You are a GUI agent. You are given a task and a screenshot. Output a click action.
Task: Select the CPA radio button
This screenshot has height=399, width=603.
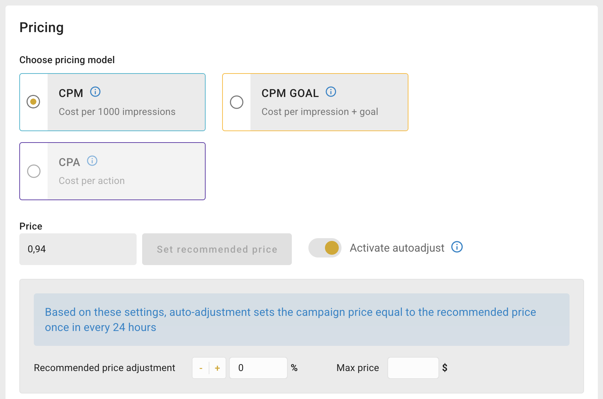click(34, 171)
